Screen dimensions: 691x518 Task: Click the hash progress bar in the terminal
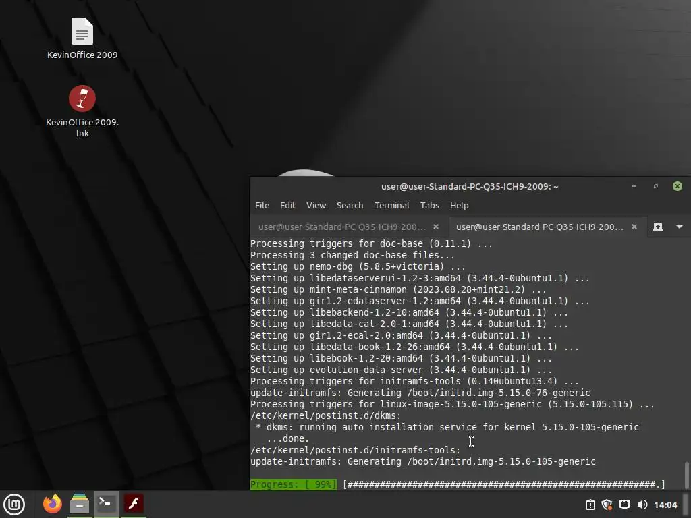coord(503,484)
